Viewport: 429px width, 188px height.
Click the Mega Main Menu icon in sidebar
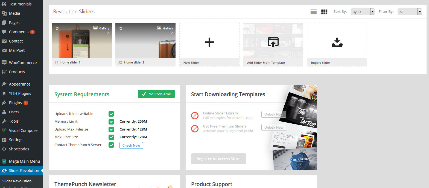(4, 161)
